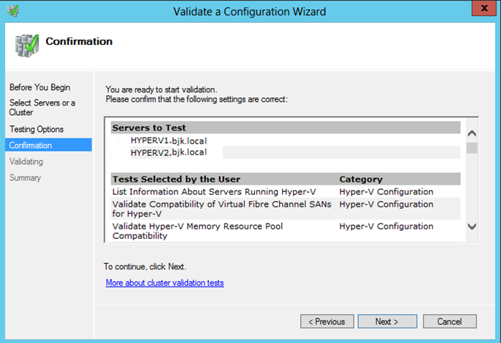Open Select Servers or a Cluster step
Image resolution: width=501 pixels, height=343 pixels.
(x=42, y=108)
